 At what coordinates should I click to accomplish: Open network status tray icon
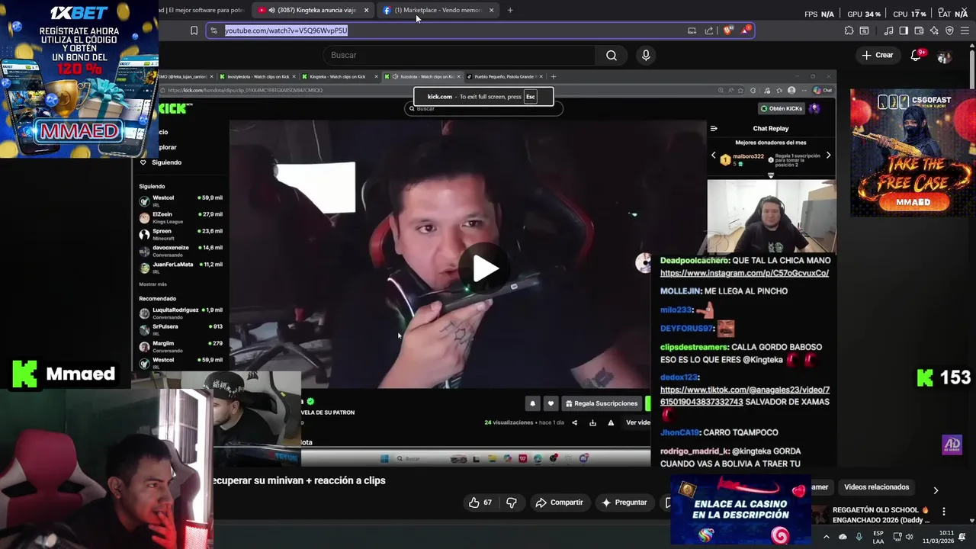[897, 537]
